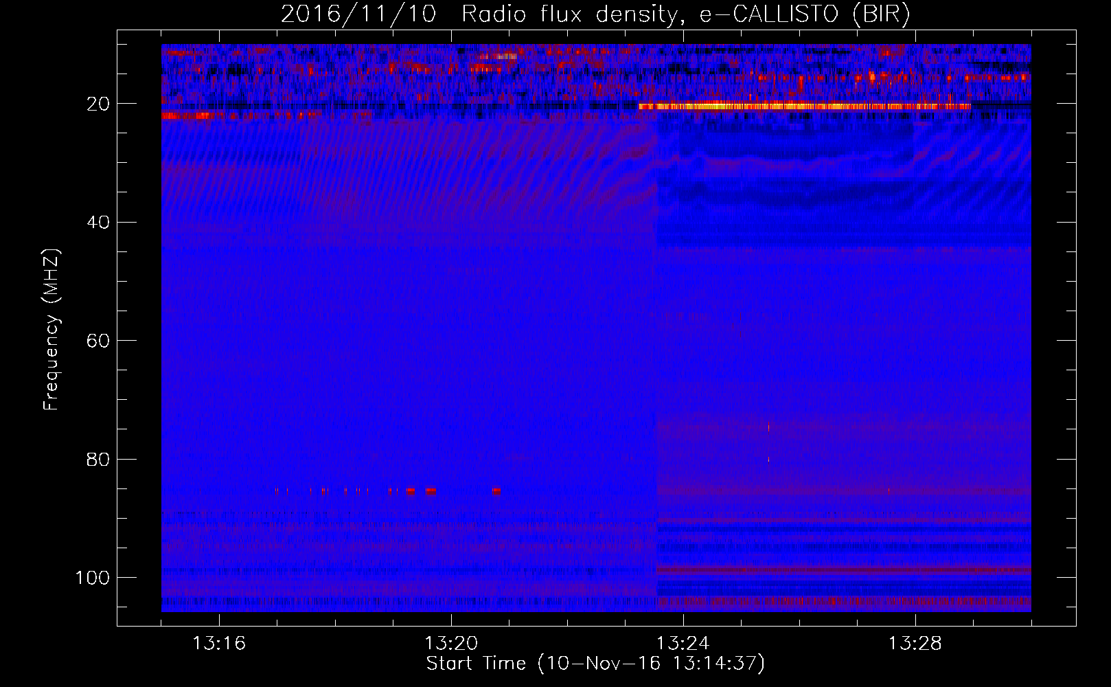
Task: Click the 13:28 time tick label
Action: pyautogui.click(x=915, y=644)
